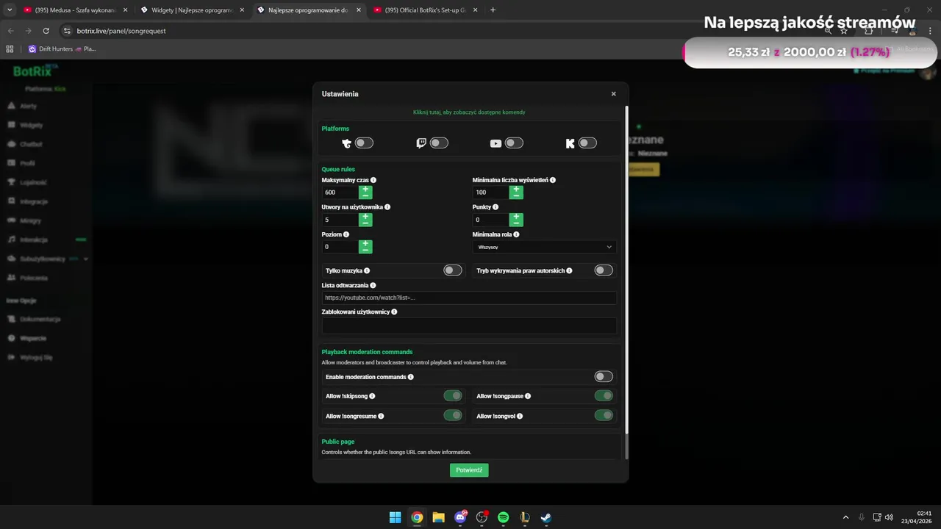Toggle Tryb wykrywania praw autorskich switch

pos(604,270)
